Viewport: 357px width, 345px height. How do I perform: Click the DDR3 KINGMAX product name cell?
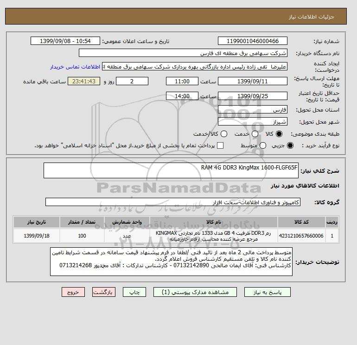click(214, 236)
